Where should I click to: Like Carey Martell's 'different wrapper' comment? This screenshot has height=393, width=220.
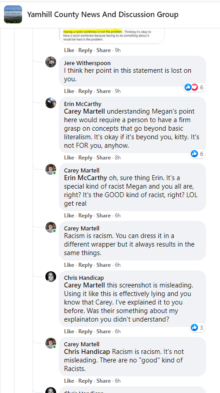(69, 265)
